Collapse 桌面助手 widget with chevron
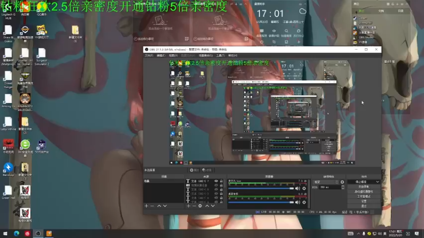424x238 pixels. pos(305,4)
